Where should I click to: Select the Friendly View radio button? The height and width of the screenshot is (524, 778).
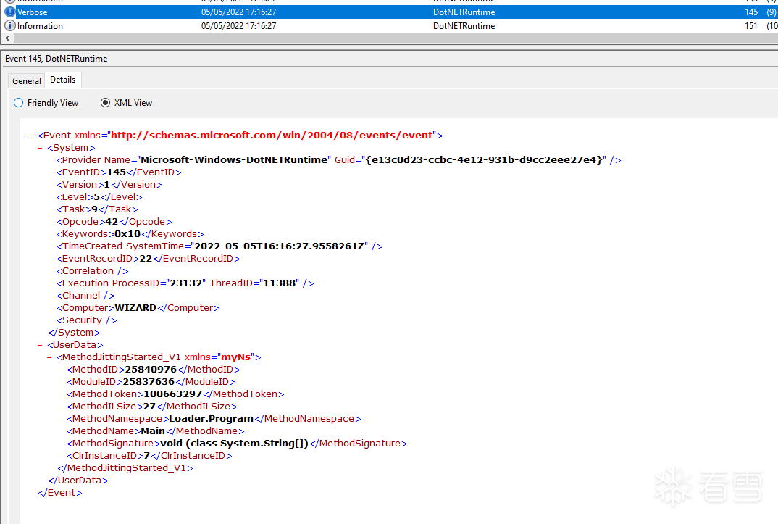19,103
